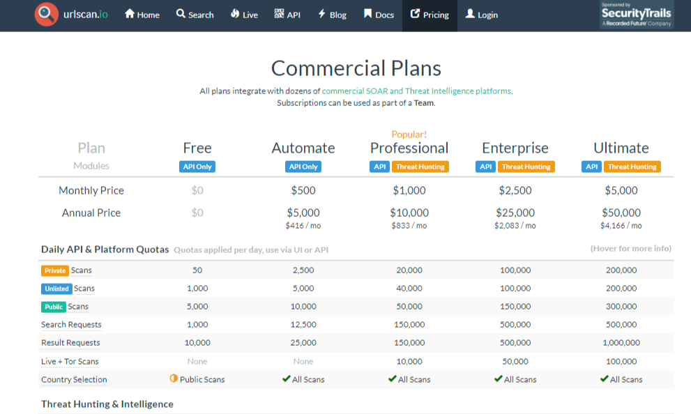Image resolution: width=691 pixels, height=414 pixels.
Task: Click the orange Private scans badge
Action: tap(55, 270)
